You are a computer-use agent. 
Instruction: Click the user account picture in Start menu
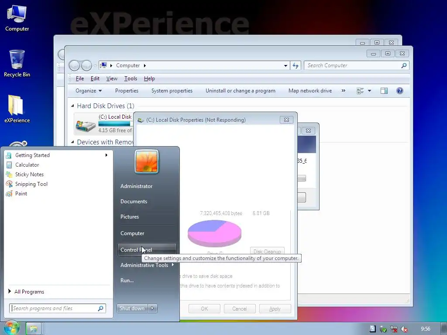[147, 161]
